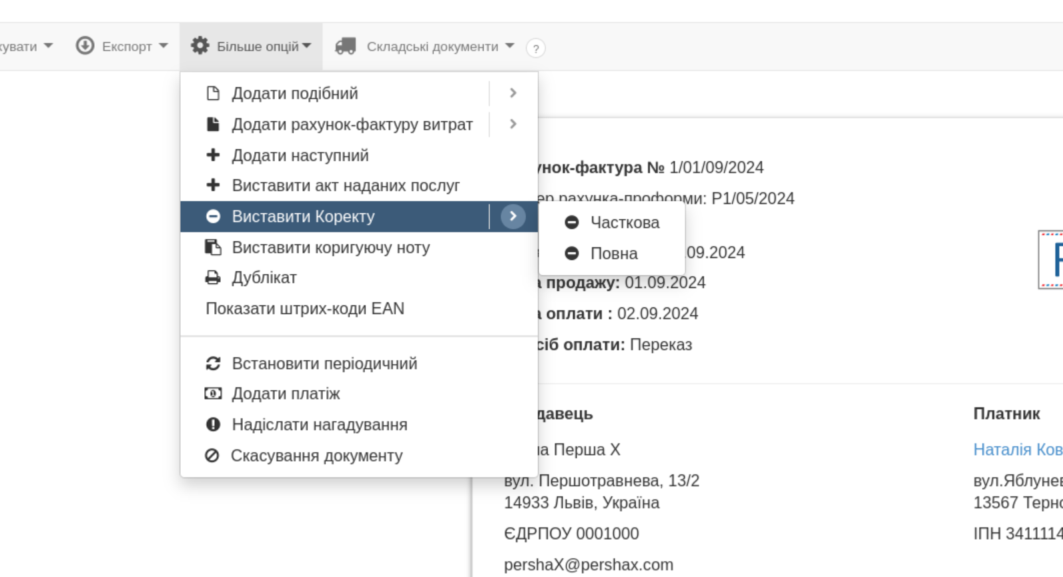
Task: Select Повна correction option
Action: click(614, 253)
